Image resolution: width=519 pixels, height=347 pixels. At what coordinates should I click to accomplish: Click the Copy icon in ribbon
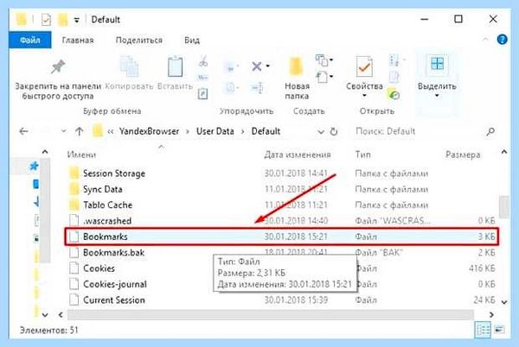129,66
